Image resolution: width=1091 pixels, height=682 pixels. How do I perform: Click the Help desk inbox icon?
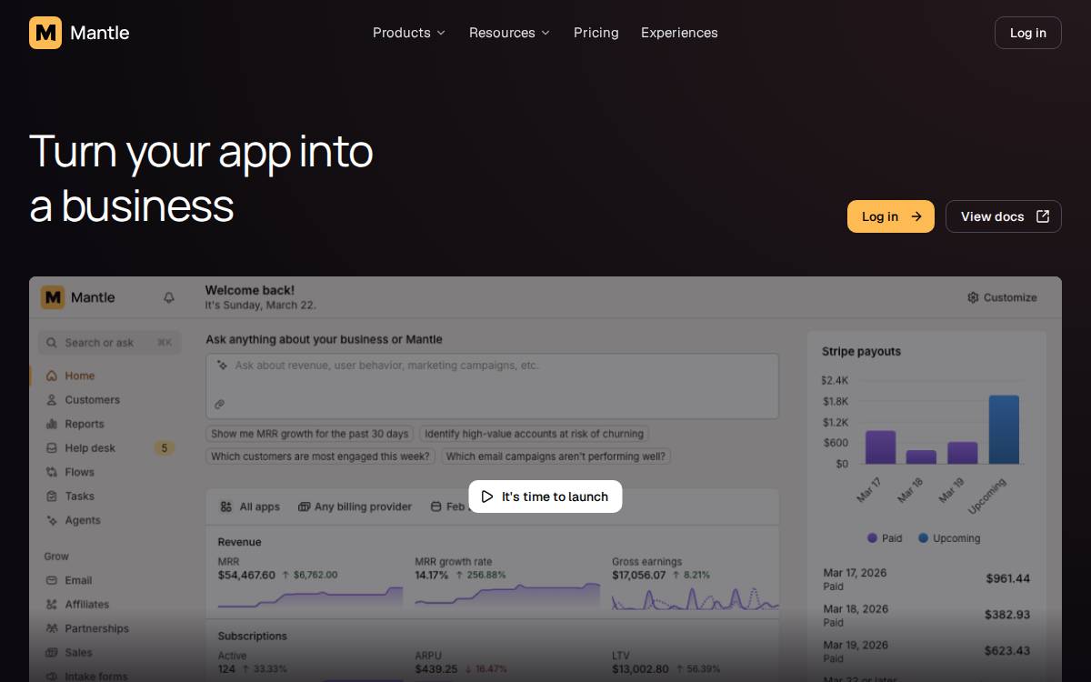click(x=52, y=448)
